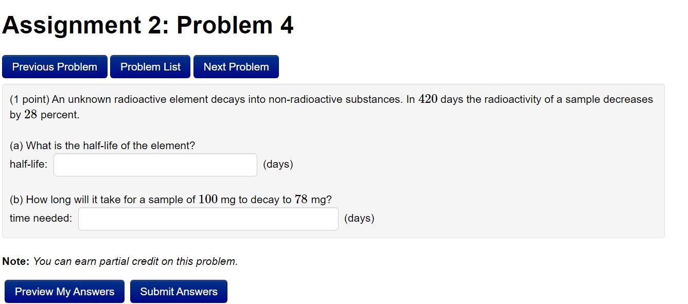The width and height of the screenshot is (688, 304).
Task: Open the Problem List
Action: (x=150, y=66)
